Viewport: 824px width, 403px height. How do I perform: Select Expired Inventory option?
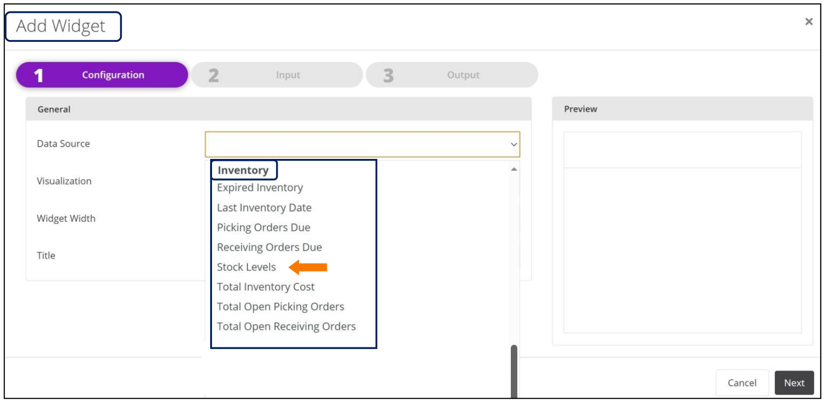click(260, 187)
